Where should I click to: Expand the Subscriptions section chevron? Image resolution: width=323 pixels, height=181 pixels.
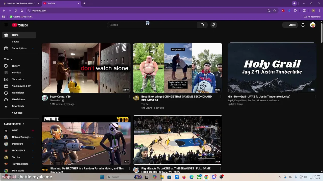tap(23, 124)
